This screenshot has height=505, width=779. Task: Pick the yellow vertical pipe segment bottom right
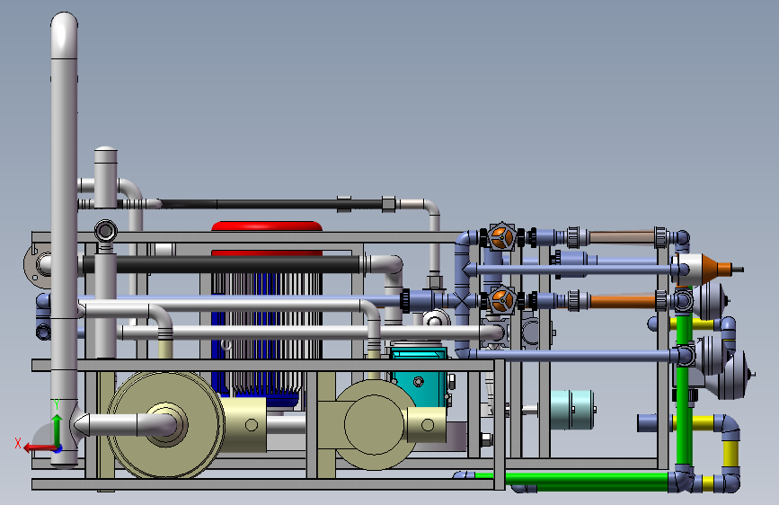pyautogui.click(x=730, y=453)
